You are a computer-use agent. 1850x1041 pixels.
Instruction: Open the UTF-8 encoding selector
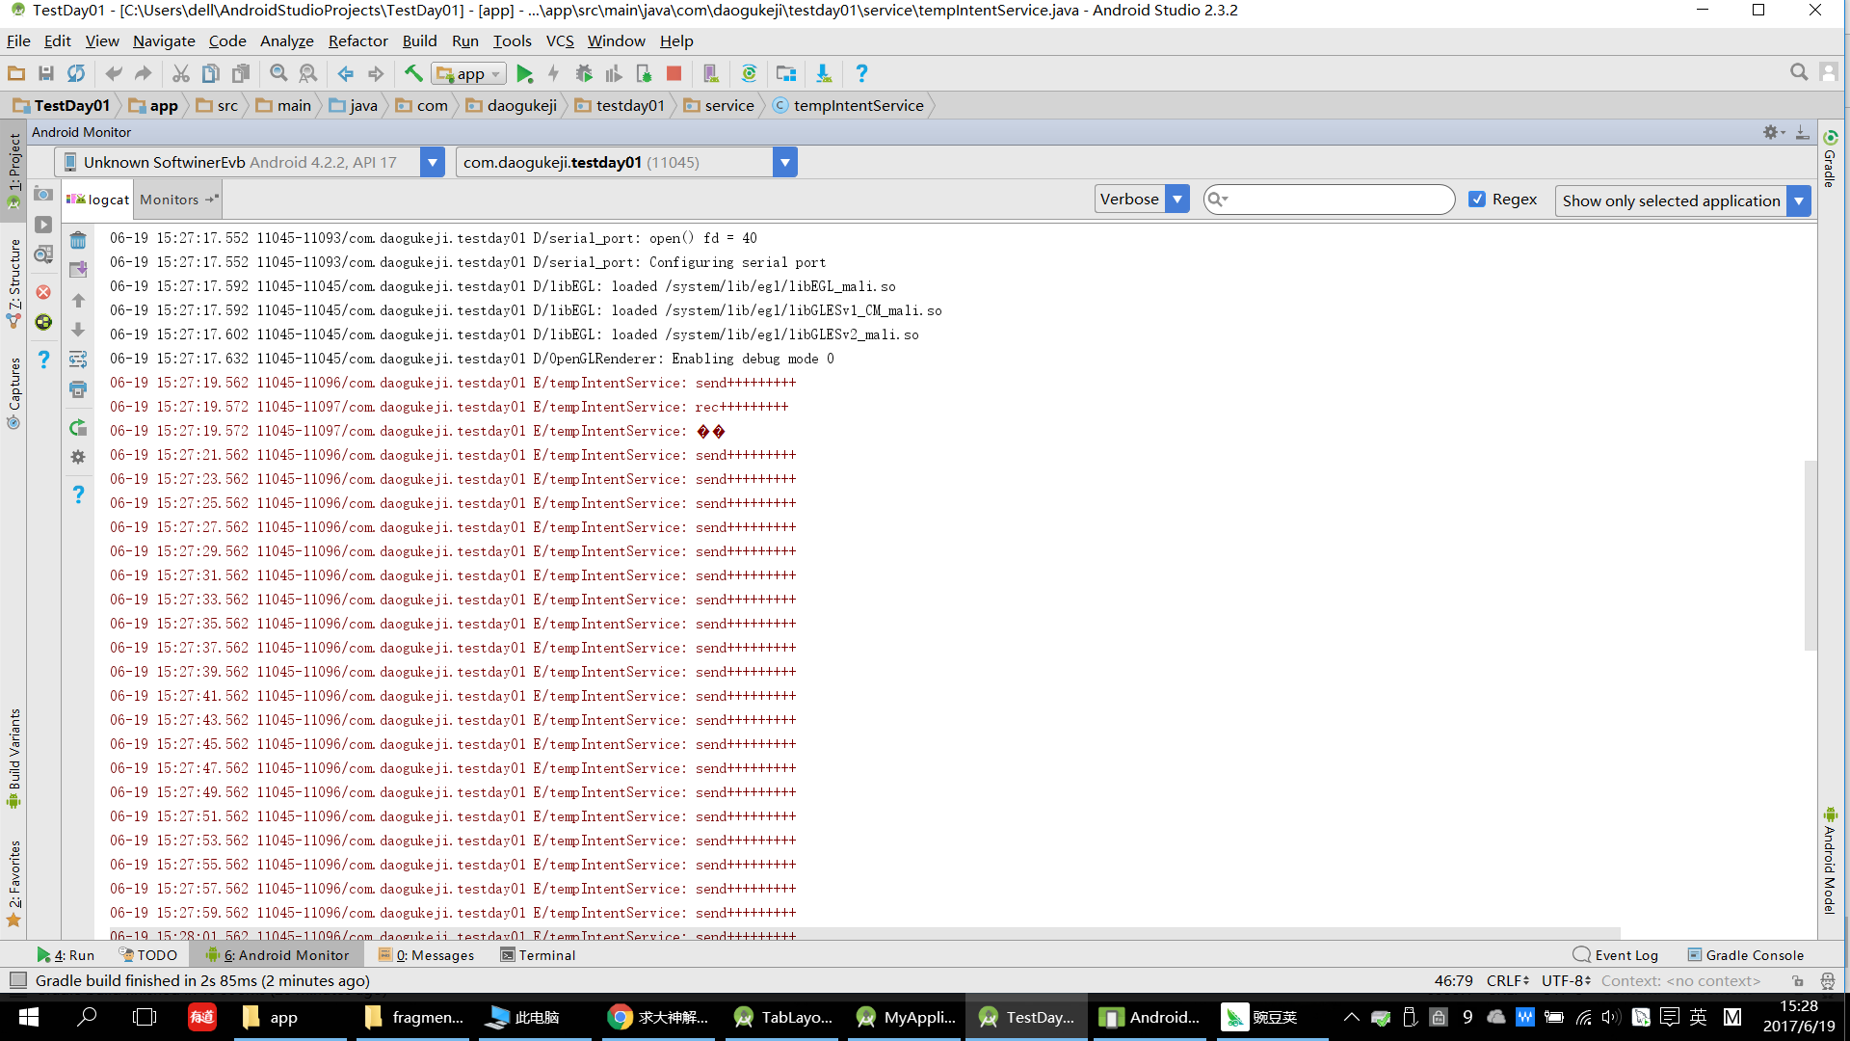(1566, 980)
